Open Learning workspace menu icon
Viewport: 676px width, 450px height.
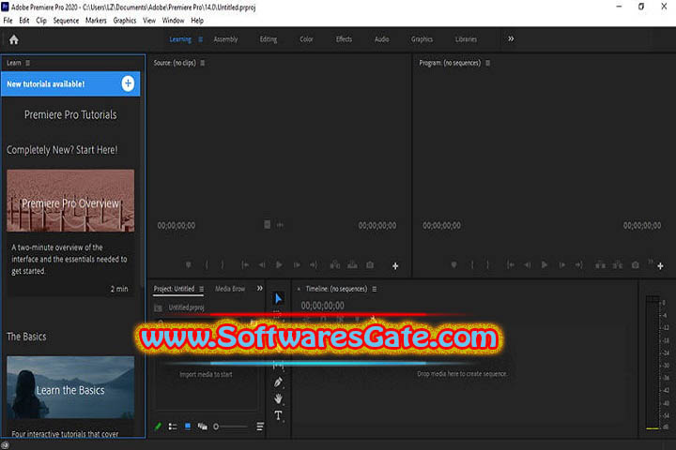tap(201, 39)
